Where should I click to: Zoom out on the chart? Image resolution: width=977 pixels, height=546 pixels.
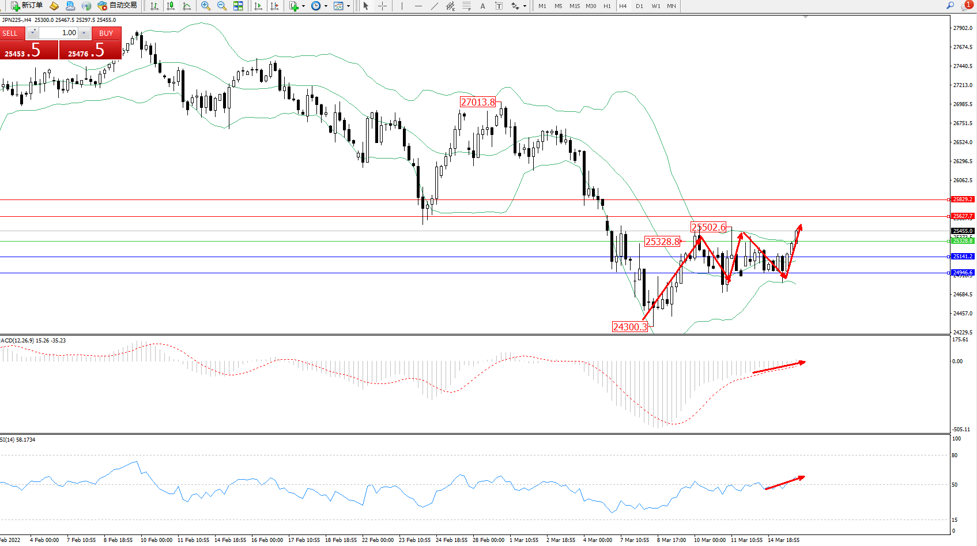tap(221, 6)
